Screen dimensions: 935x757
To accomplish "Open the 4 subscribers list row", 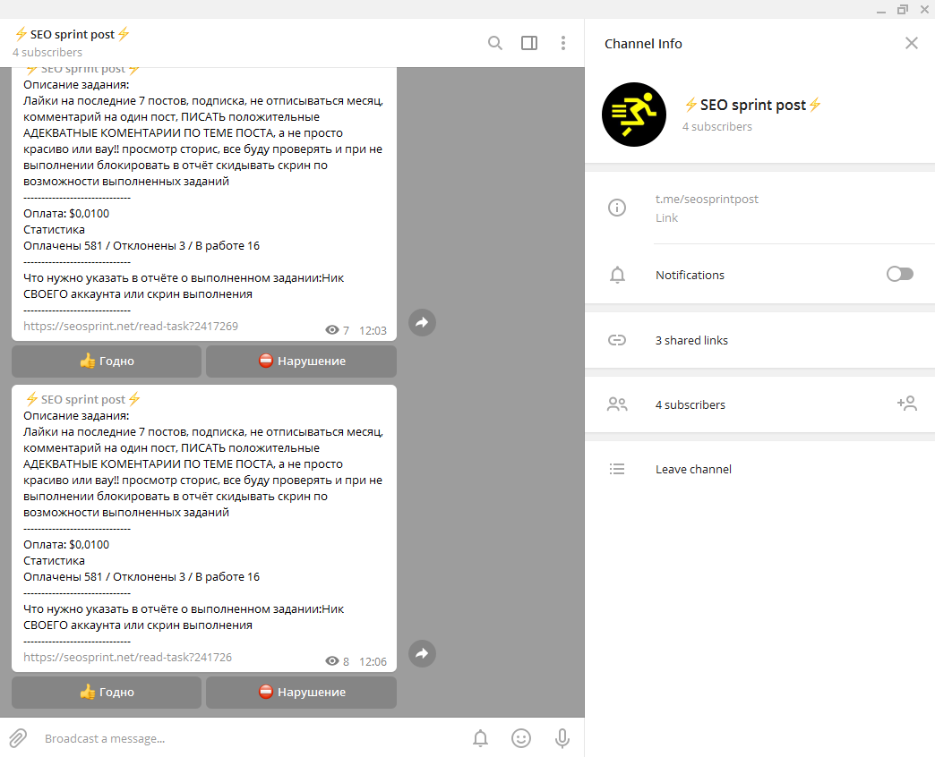I will [x=759, y=404].
